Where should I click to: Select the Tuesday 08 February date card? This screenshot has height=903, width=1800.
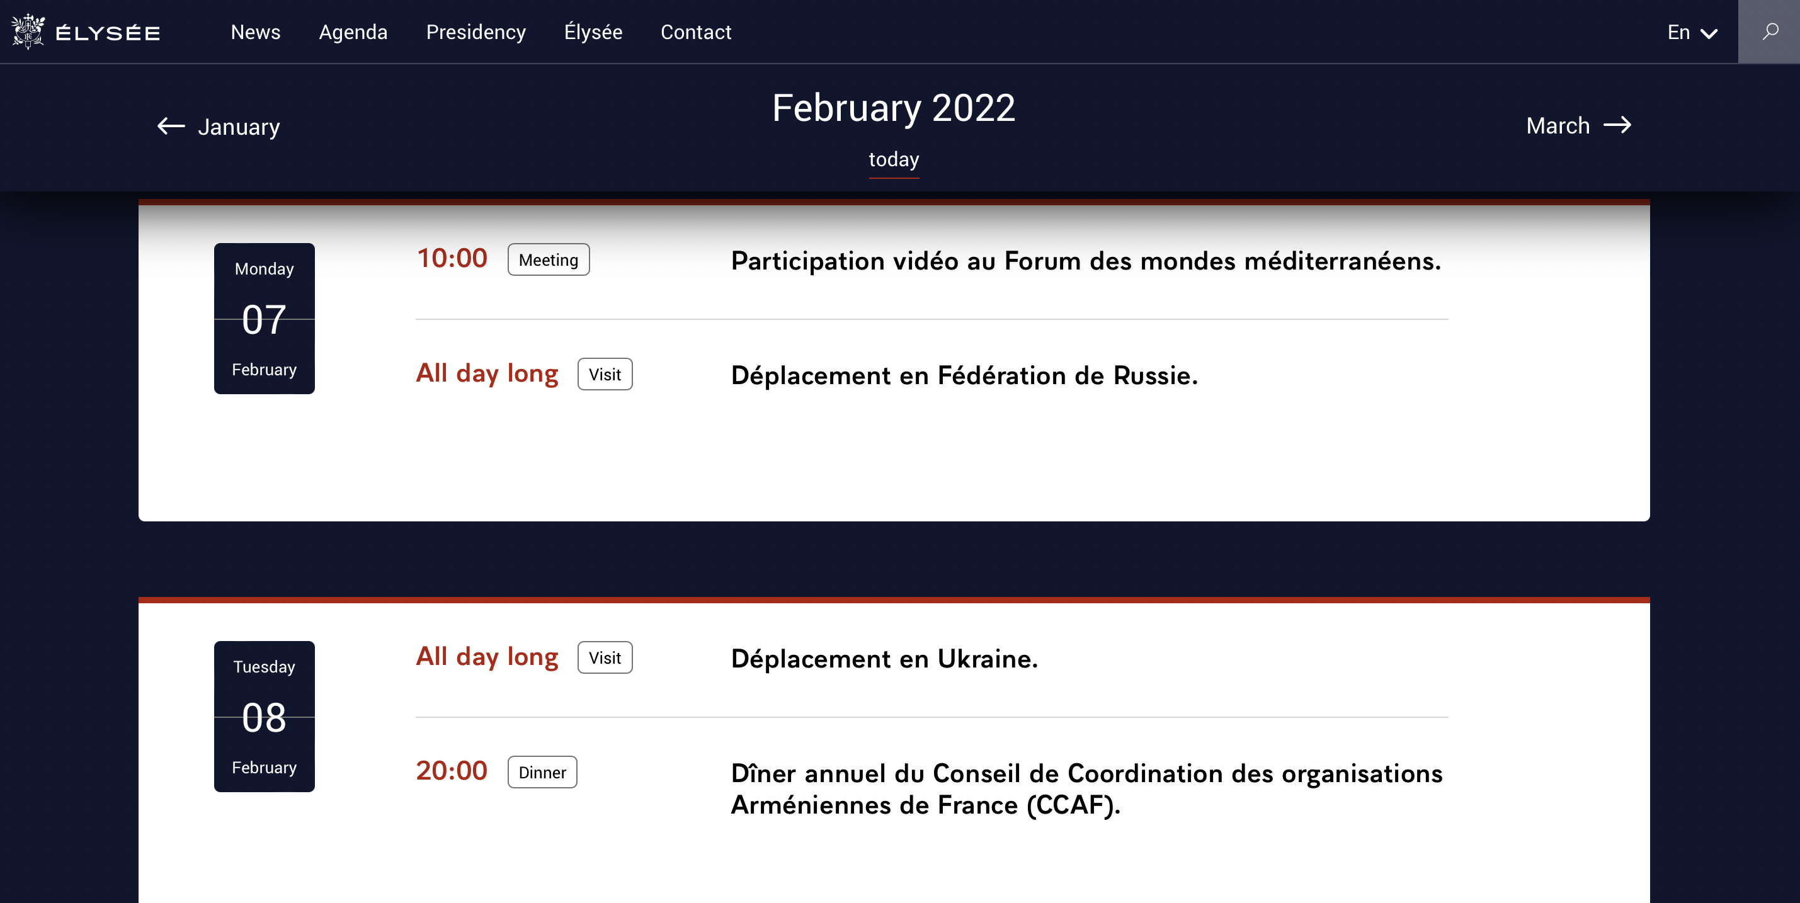[264, 717]
